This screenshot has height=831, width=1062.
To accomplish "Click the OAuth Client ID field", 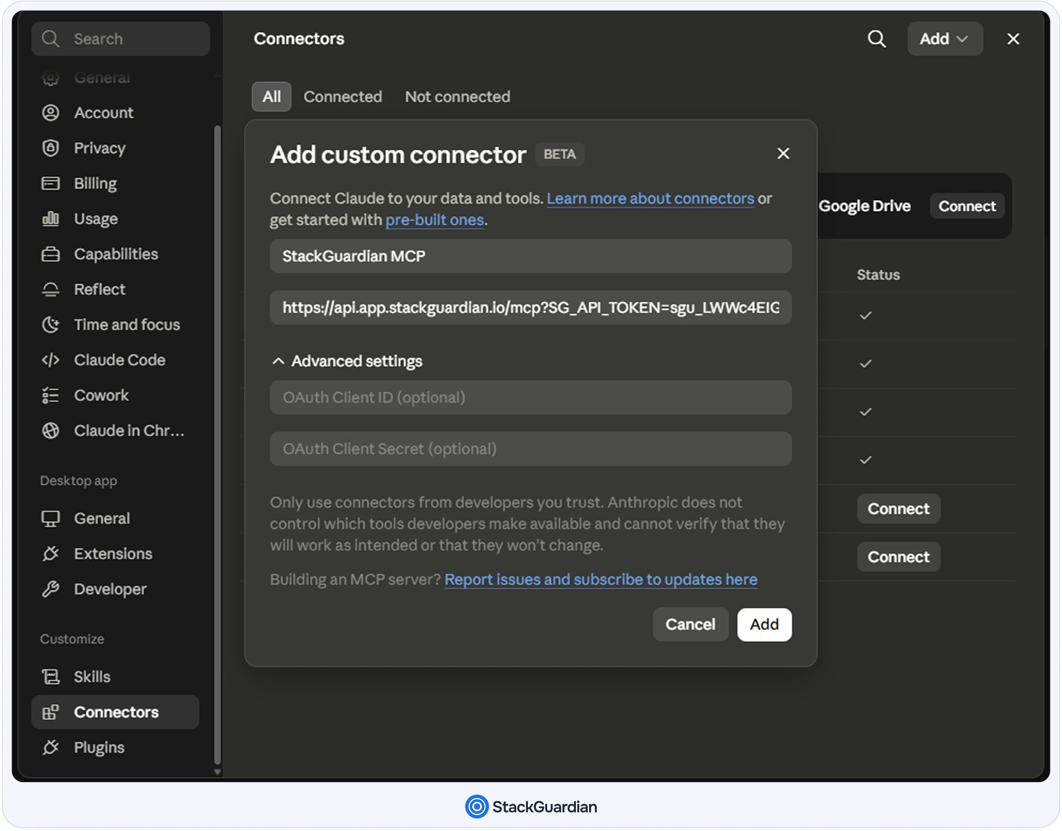I will (x=531, y=398).
